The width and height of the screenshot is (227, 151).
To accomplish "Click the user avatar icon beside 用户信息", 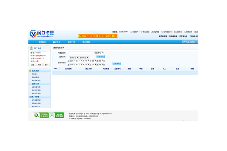I will click(x=31, y=48).
